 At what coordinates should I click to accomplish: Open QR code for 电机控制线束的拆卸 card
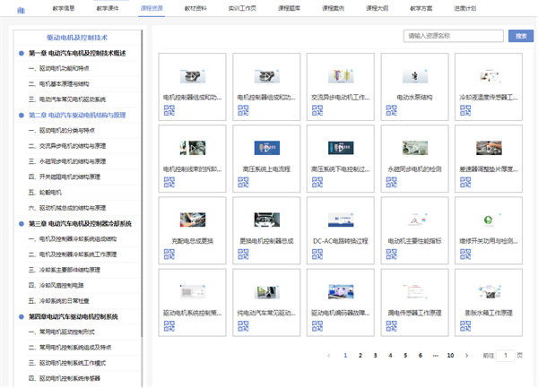[x=169, y=182]
